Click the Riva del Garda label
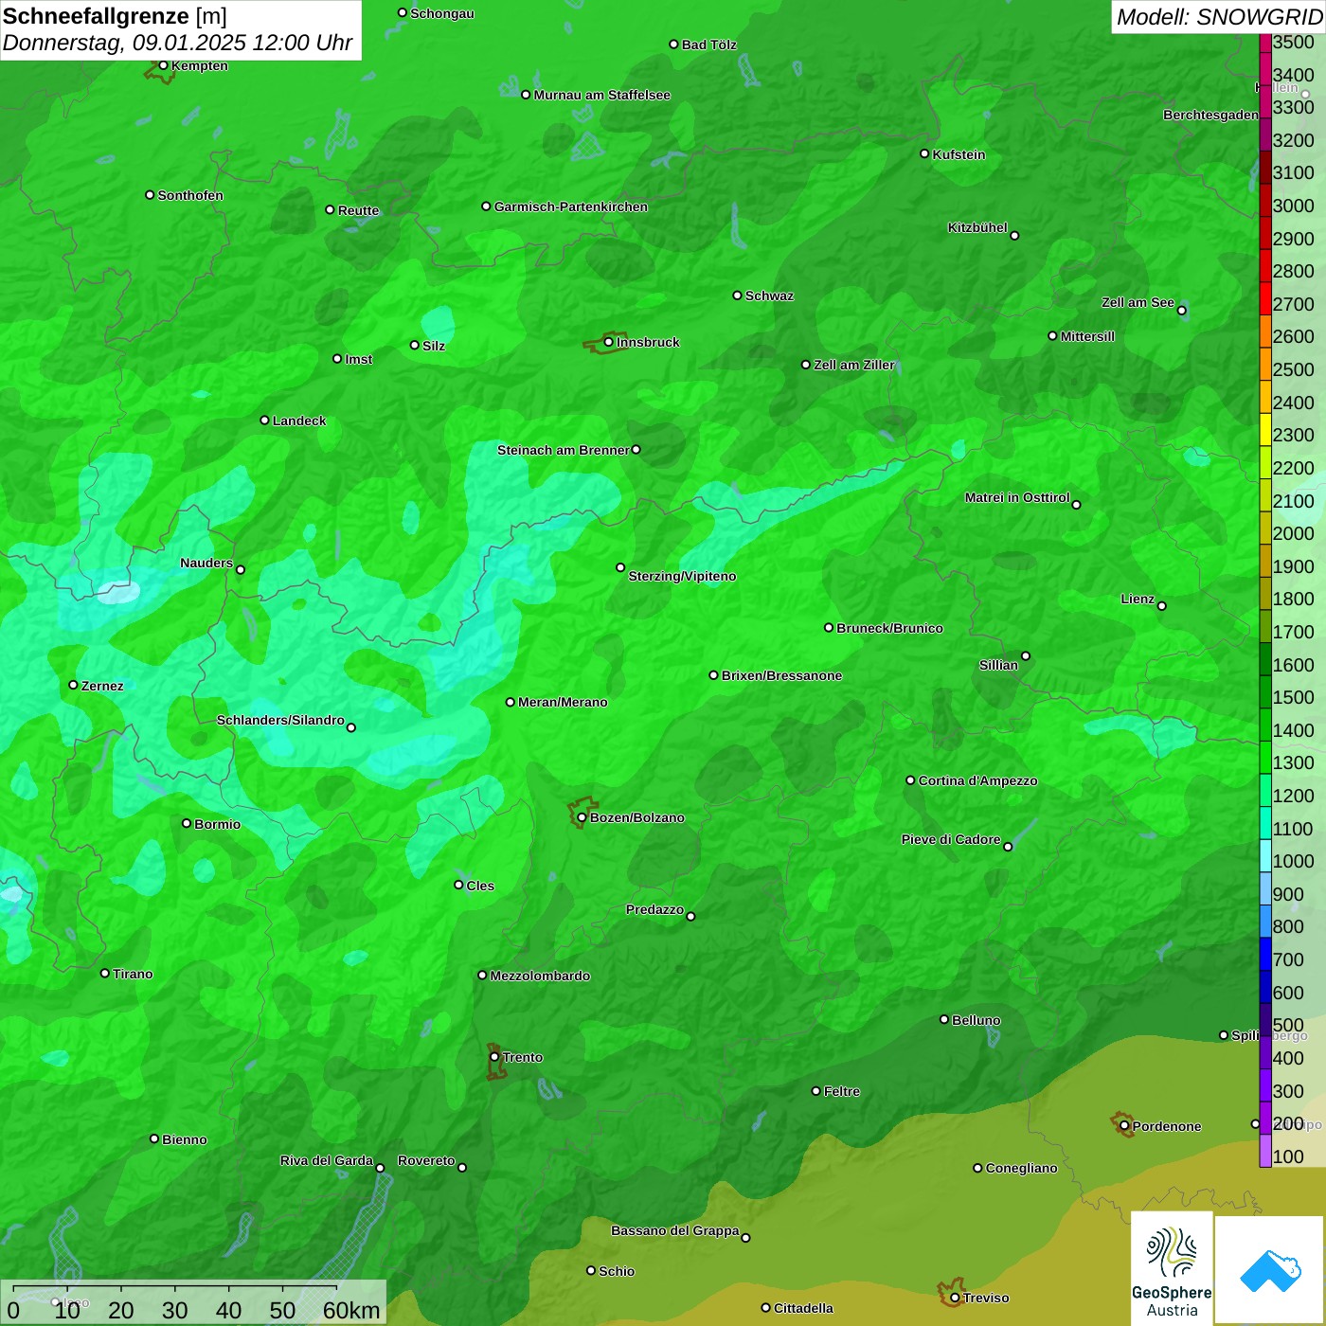Screen dimensions: 1326x1326 327,1160
